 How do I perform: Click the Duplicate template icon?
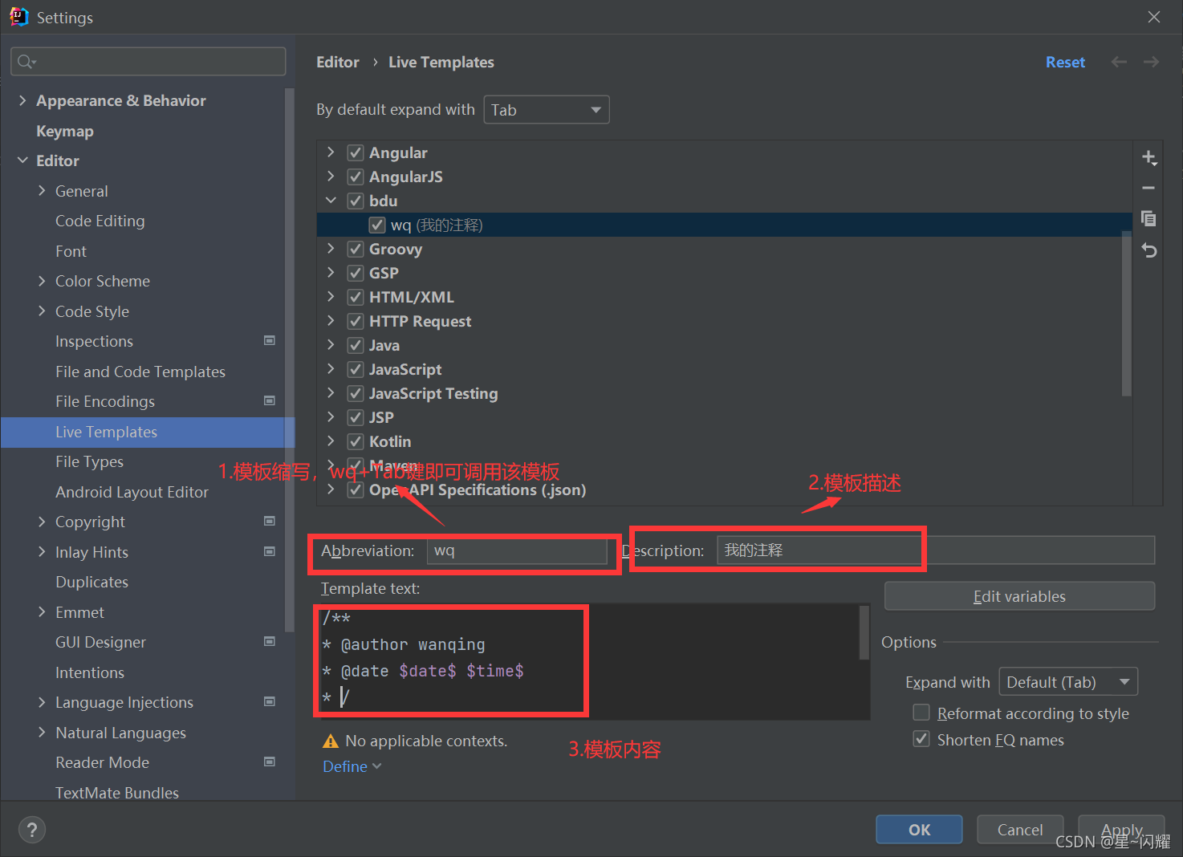(x=1148, y=218)
